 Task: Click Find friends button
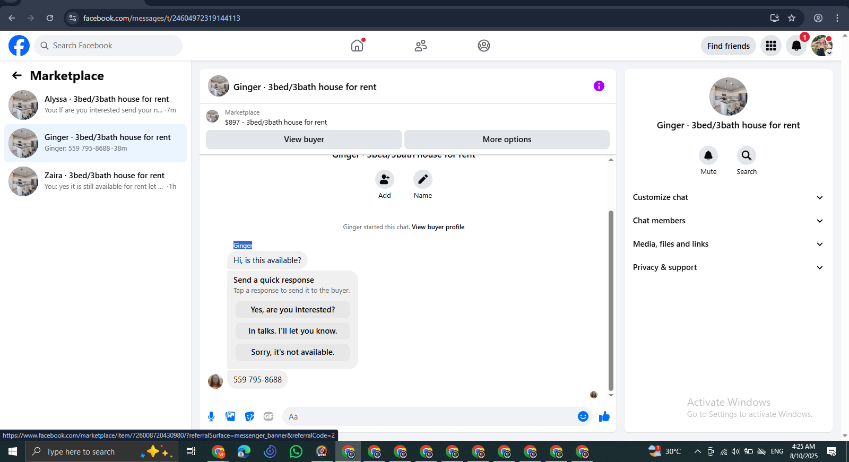[729, 46]
